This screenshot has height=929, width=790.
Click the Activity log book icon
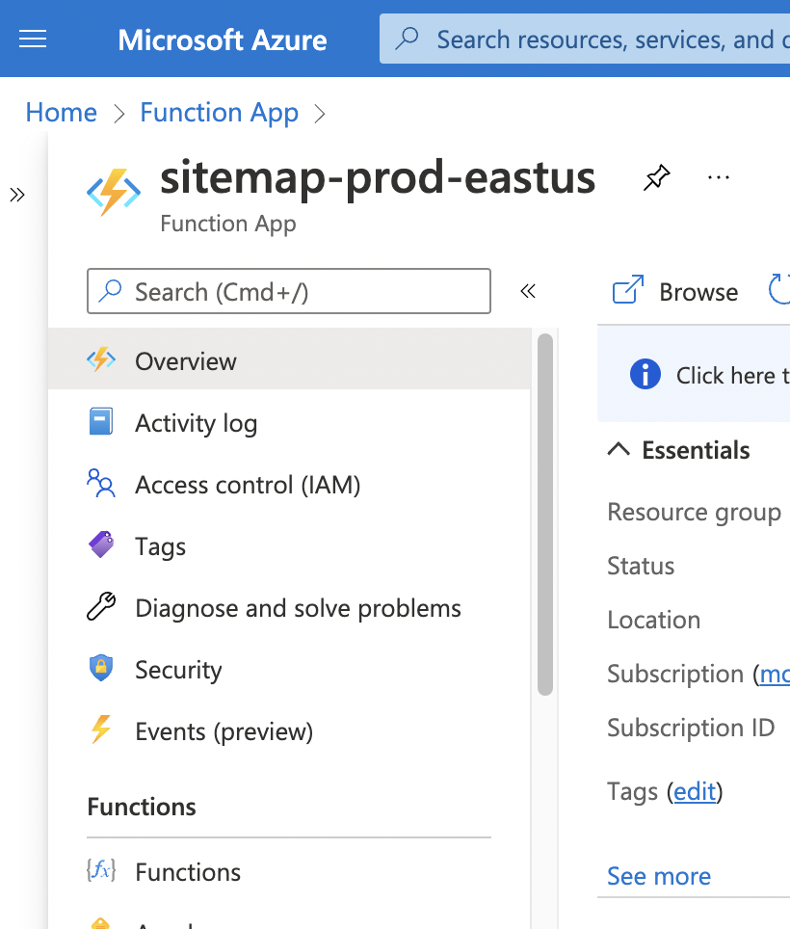(x=101, y=421)
